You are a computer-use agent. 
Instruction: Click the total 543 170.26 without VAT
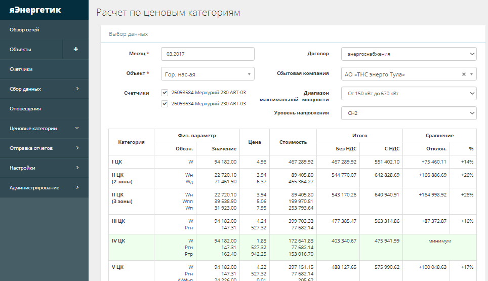point(344,195)
